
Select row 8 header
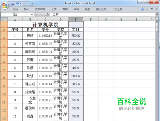point(4,76)
